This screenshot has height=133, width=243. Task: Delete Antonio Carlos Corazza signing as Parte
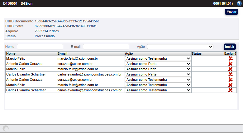click(x=230, y=64)
